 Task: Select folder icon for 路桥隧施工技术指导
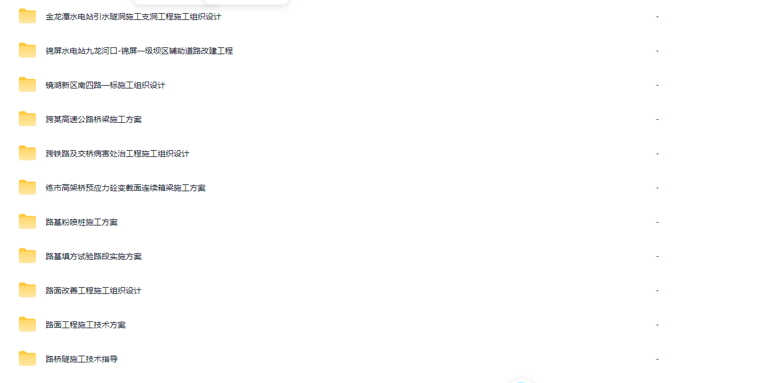(x=27, y=359)
